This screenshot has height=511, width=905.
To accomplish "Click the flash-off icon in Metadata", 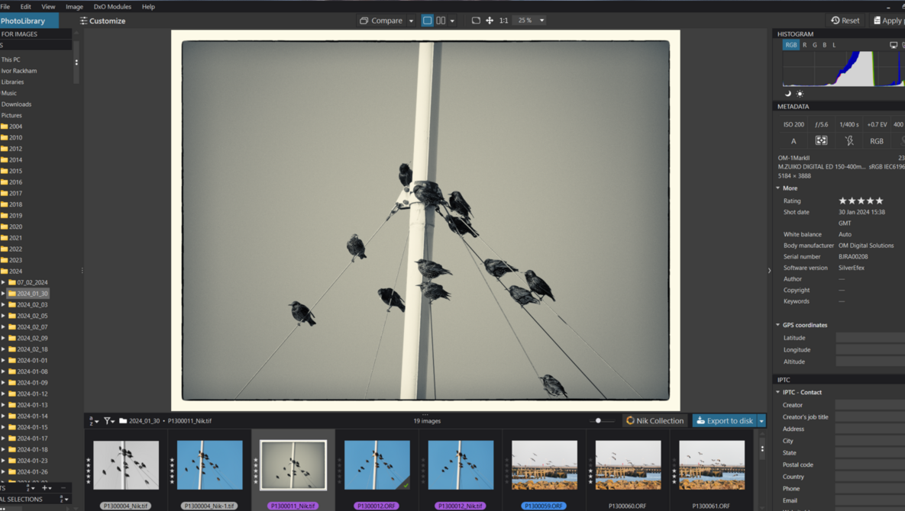I will tap(849, 140).
